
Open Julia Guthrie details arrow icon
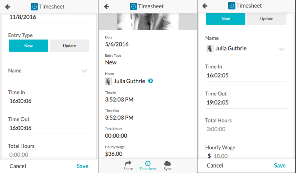pyautogui.click(x=150, y=81)
